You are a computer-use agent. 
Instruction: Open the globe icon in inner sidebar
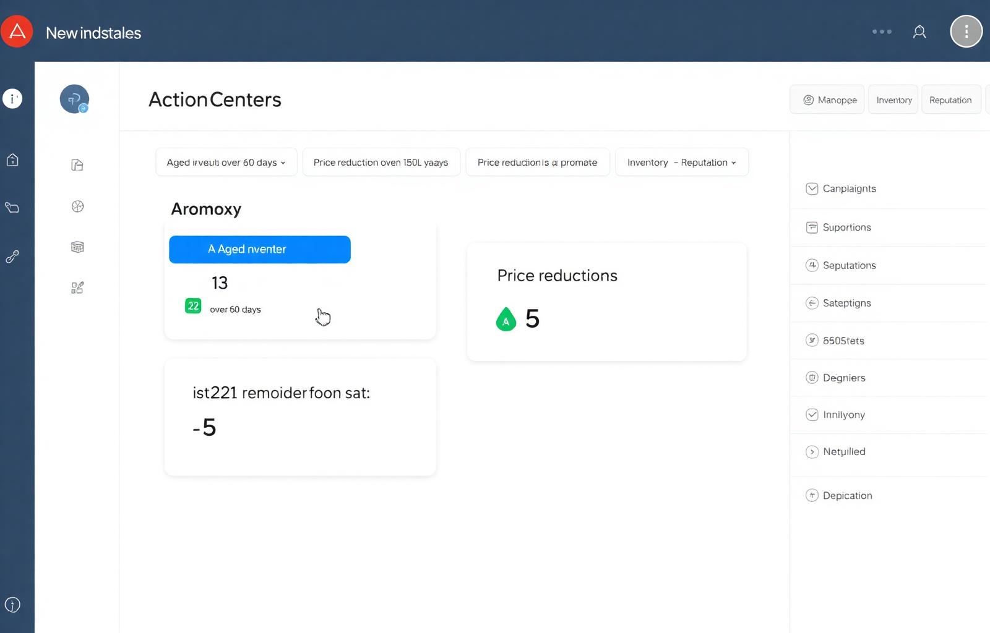(77, 206)
